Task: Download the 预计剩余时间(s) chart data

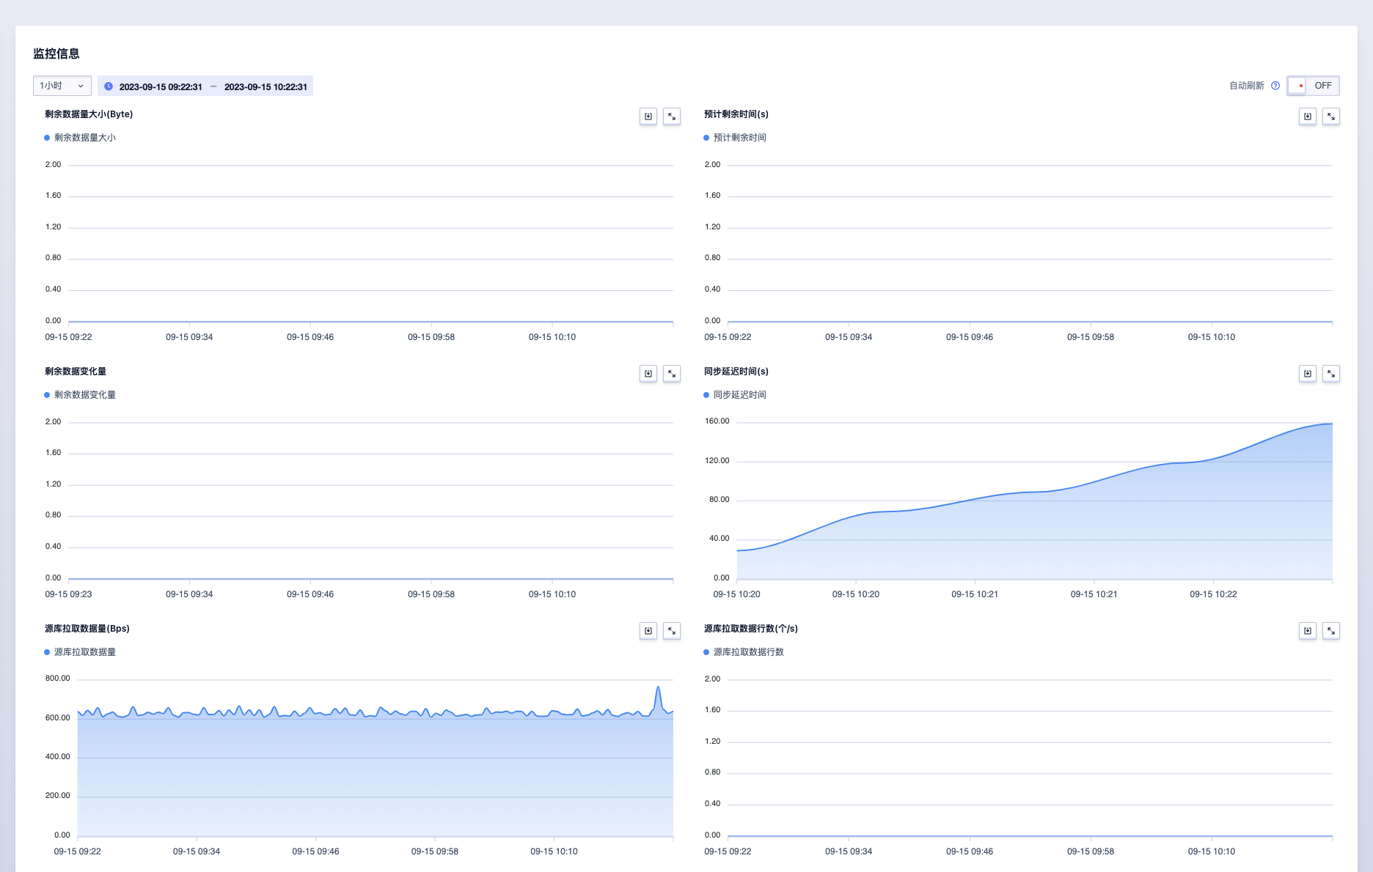Action: 1307,117
